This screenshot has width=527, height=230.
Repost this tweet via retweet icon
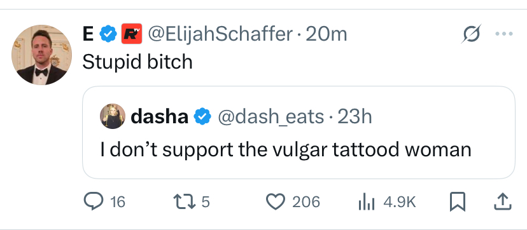184,202
